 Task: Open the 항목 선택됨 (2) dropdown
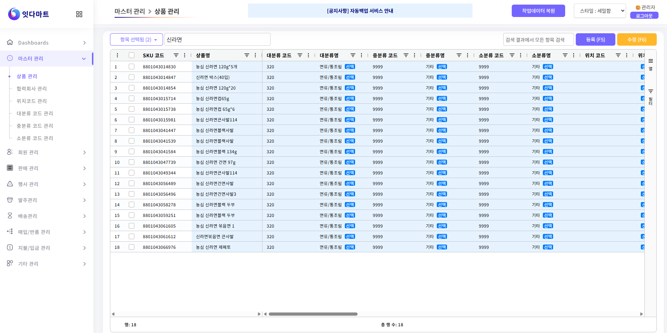[x=137, y=40]
